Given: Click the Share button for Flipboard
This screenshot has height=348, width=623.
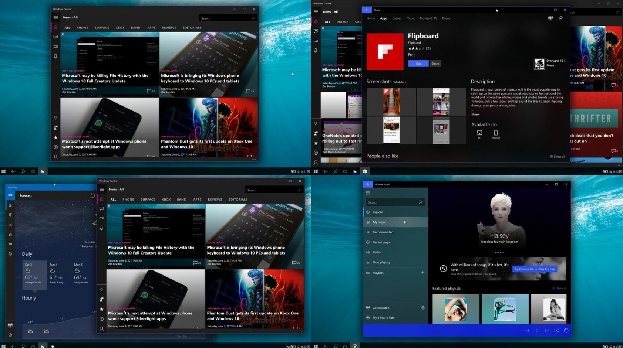Looking at the screenshot, I should pos(435,64).
